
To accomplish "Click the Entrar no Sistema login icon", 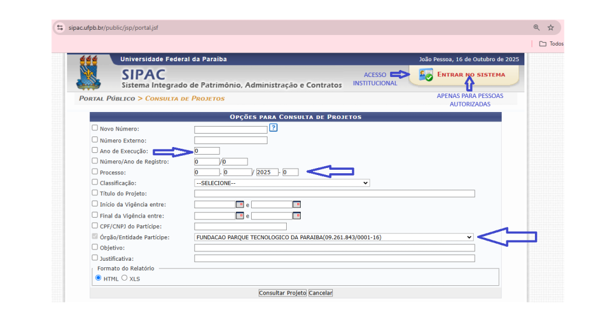I will point(426,75).
